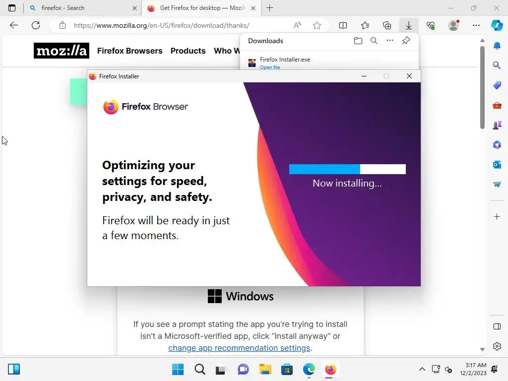Open more options in Downloads panel
This screenshot has height=381, width=508.
tap(390, 41)
